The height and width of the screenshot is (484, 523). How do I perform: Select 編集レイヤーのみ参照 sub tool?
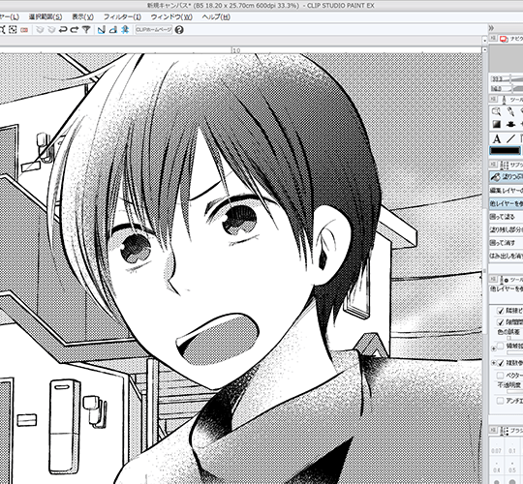coord(507,191)
